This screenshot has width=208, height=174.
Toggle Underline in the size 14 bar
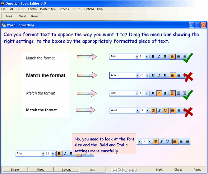tap(168, 141)
